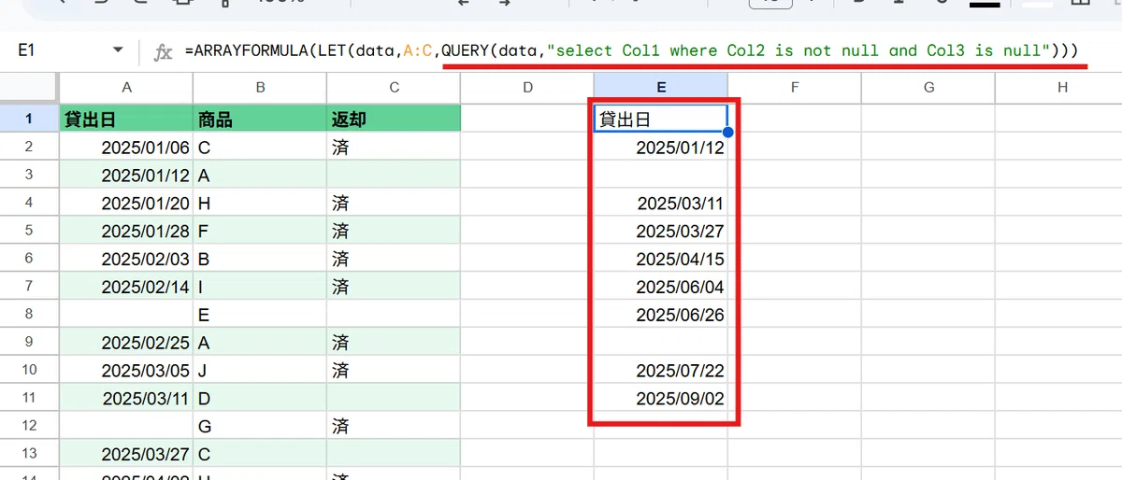Image resolution: width=1122 pixels, height=480 pixels.
Task: Click 2025/03/11 in column A
Action: [126, 399]
